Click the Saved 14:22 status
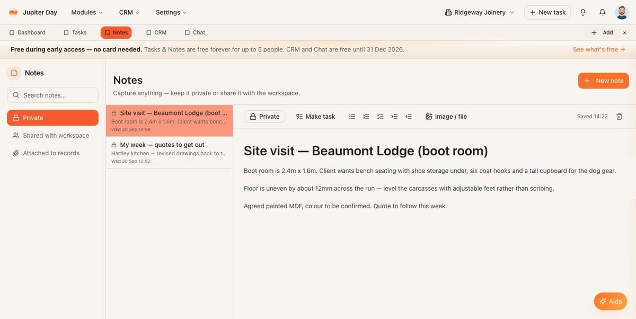The width and height of the screenshot is (636, 319). pyautogui.click(x=593, y=117)
